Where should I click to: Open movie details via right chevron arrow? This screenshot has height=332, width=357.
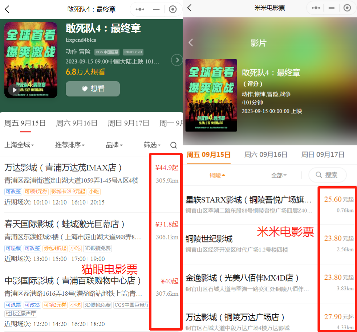tap(177, 60)
